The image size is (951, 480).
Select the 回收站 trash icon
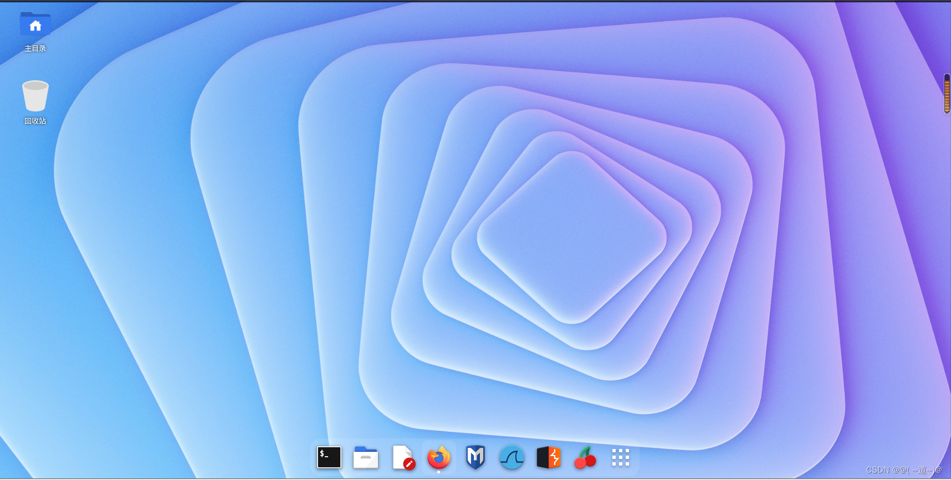click(x=35, y=96)
